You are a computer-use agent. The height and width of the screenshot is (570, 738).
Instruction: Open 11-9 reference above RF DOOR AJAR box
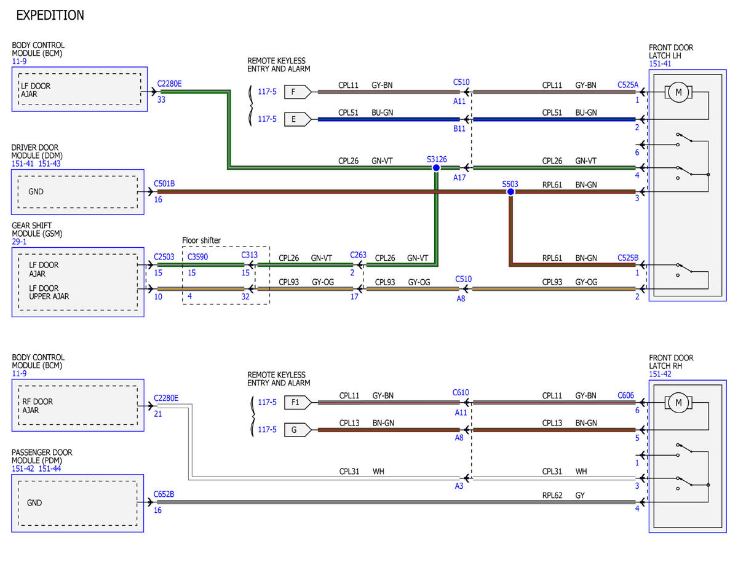(19, 373)
